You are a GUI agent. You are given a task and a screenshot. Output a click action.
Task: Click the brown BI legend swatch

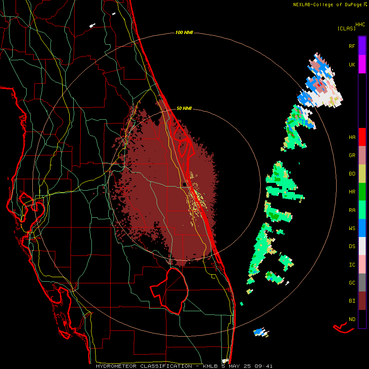coord(362,301)
